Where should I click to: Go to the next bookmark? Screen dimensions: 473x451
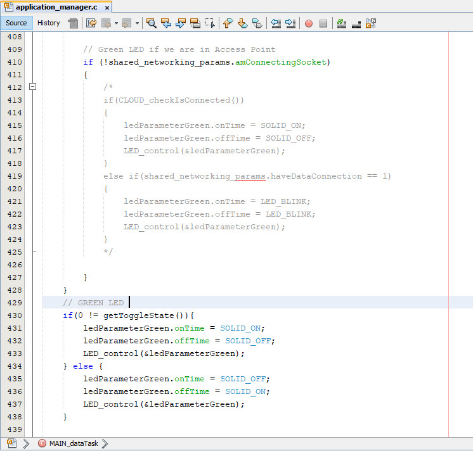tap(243, 23)
